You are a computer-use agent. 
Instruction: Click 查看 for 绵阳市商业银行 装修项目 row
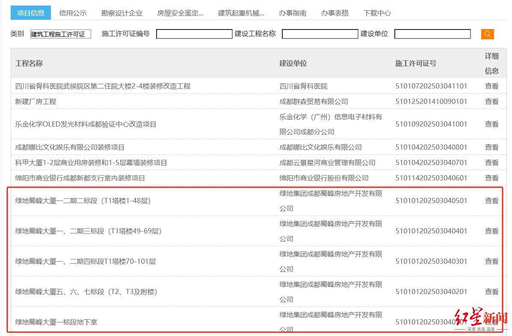tap(492, 178)
